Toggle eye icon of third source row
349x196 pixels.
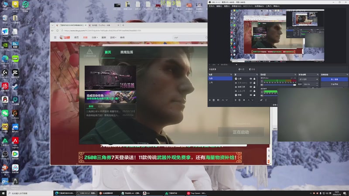coord(250,87)
